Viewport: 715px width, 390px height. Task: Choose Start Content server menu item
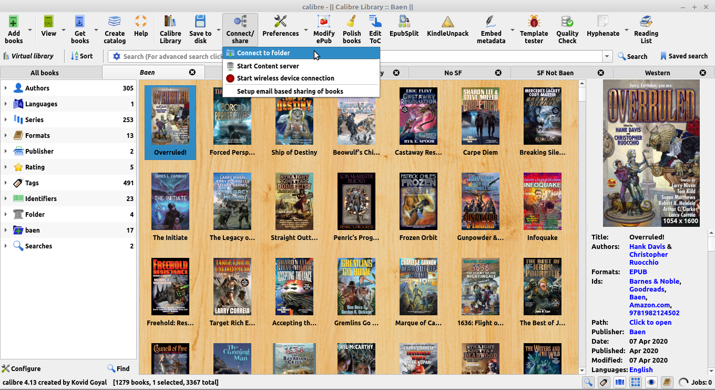[x=301, y=66]
